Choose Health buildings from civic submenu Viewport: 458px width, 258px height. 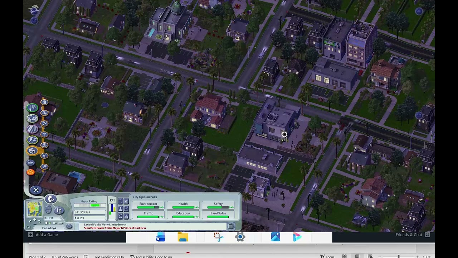click(44, 134)
